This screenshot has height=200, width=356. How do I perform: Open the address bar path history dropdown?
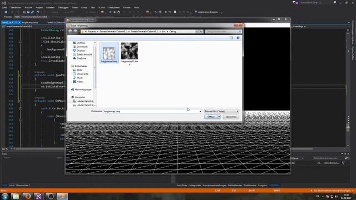click(197, 32)
